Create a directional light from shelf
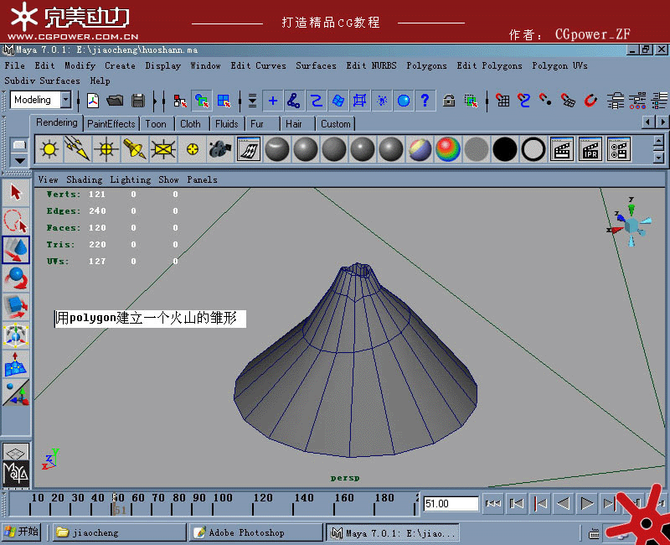The width and height of the screenshot is (670, 545). pyautogui.click(x=77, y=149)
